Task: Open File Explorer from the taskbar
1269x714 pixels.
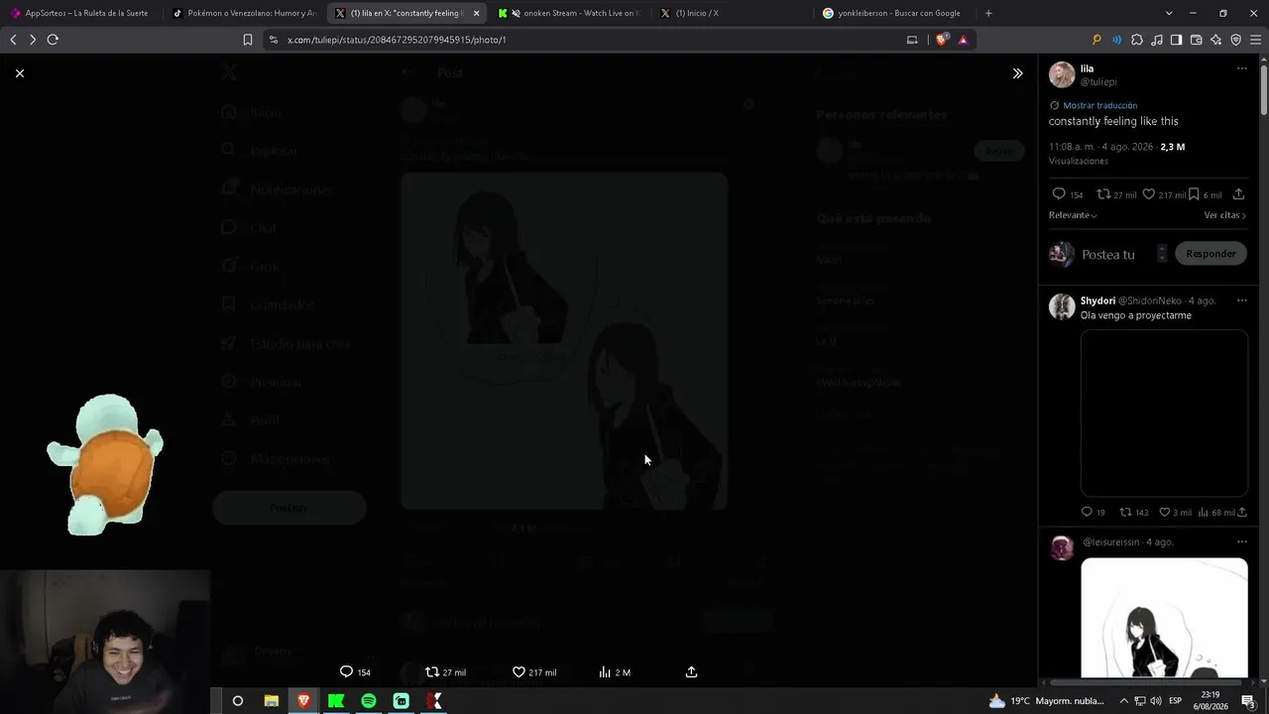Action: point(271,701)
